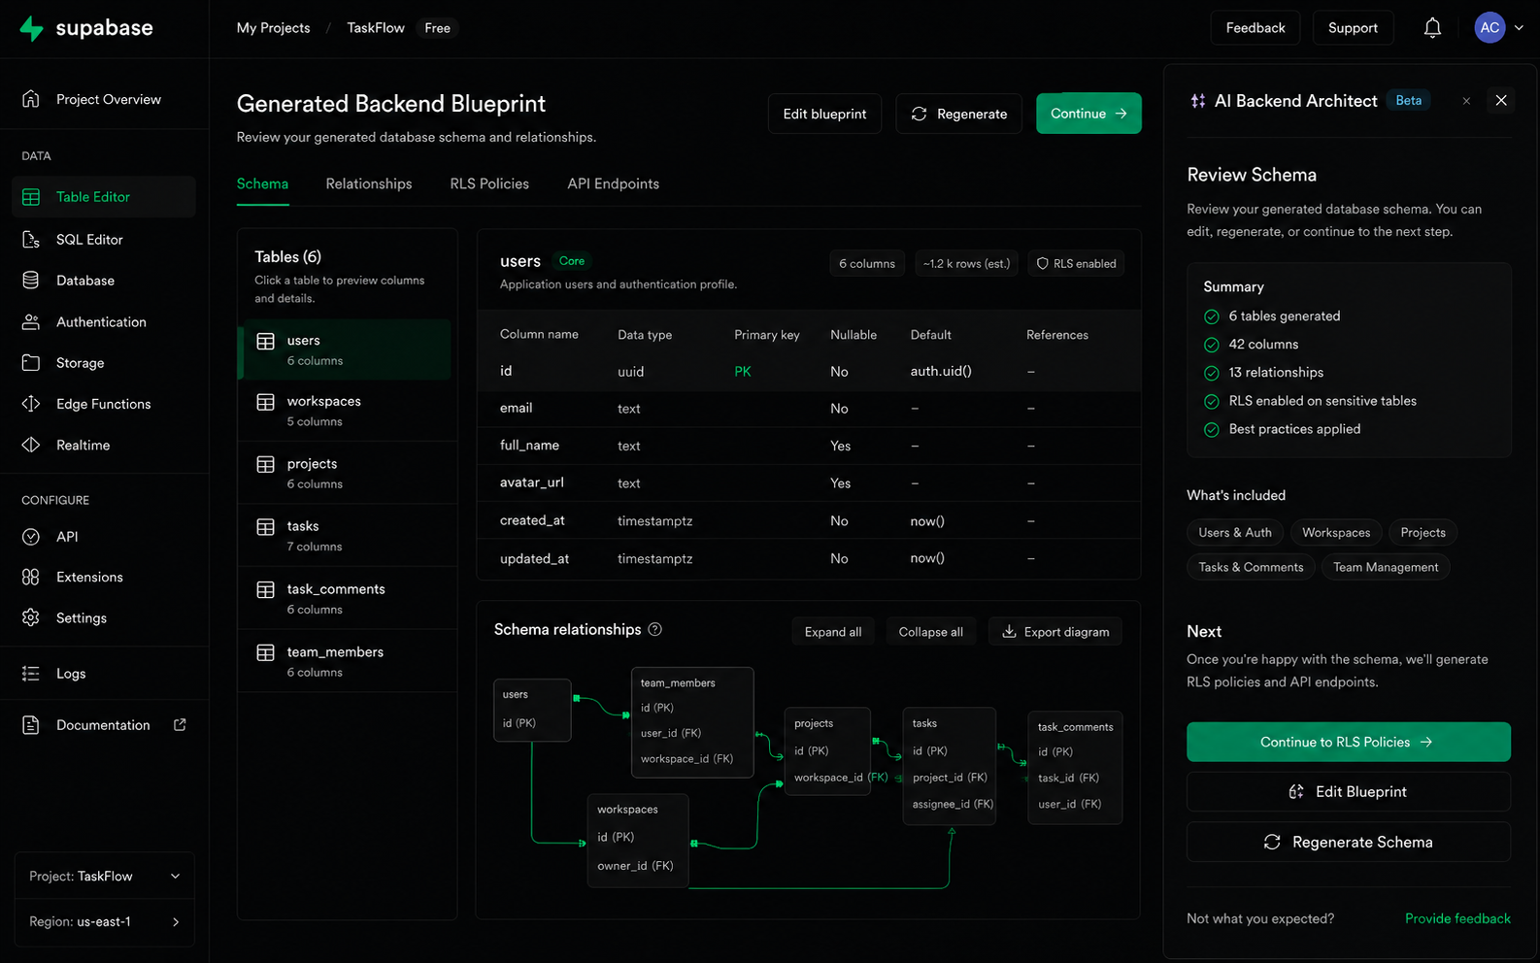Screen dimensions: 1540x963
Task: Click Collapse all in relationships
Action: 931,632
